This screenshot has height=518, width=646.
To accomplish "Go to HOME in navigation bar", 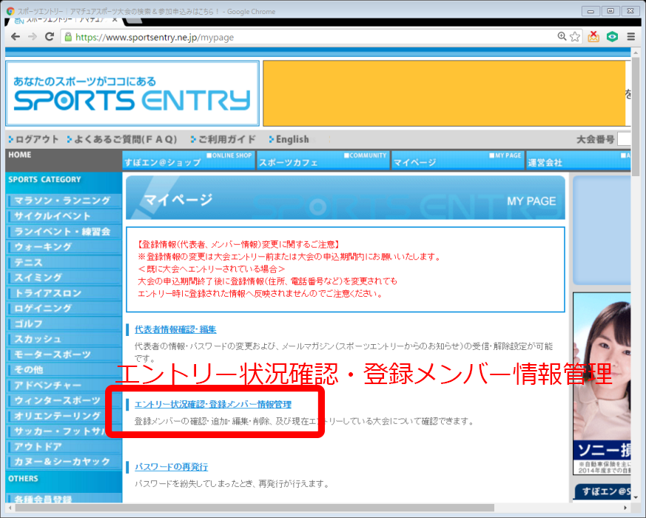I will pos(20,155).
